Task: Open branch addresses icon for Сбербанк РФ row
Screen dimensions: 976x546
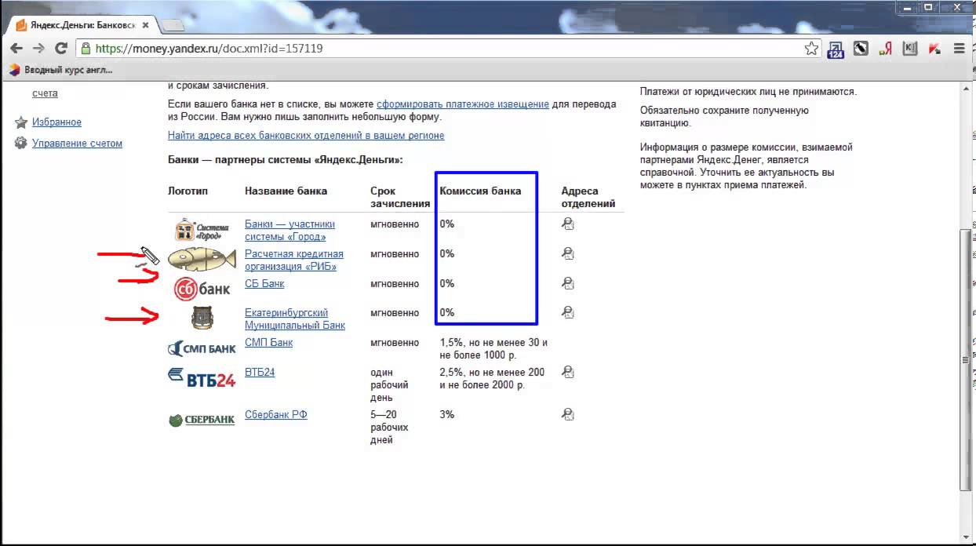Action: [x=568, y=415]
